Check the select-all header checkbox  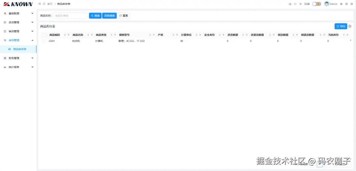[x=44, y=35]
